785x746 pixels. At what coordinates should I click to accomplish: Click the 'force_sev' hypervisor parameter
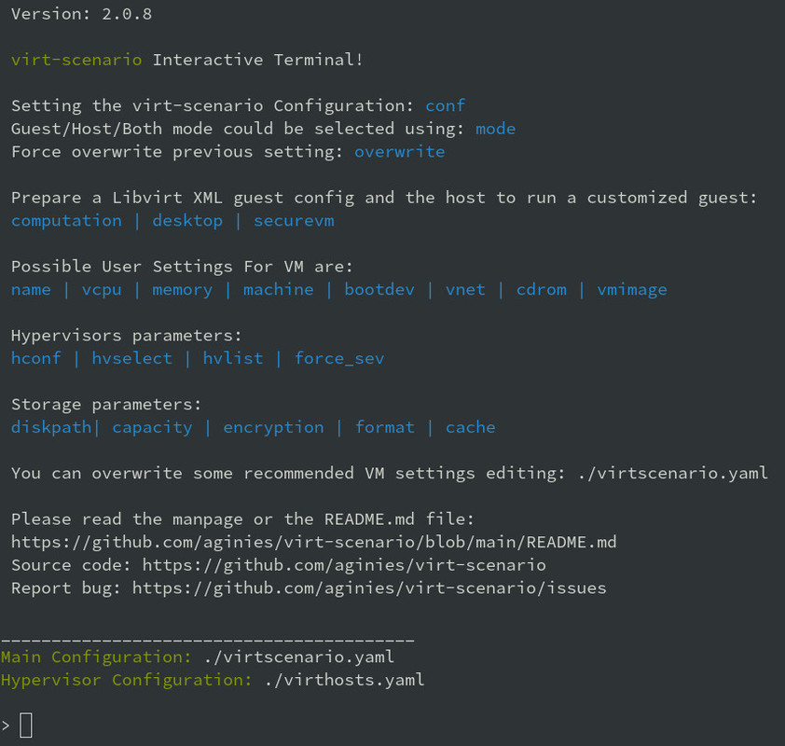pyautogui.click(x=339, y=358)
